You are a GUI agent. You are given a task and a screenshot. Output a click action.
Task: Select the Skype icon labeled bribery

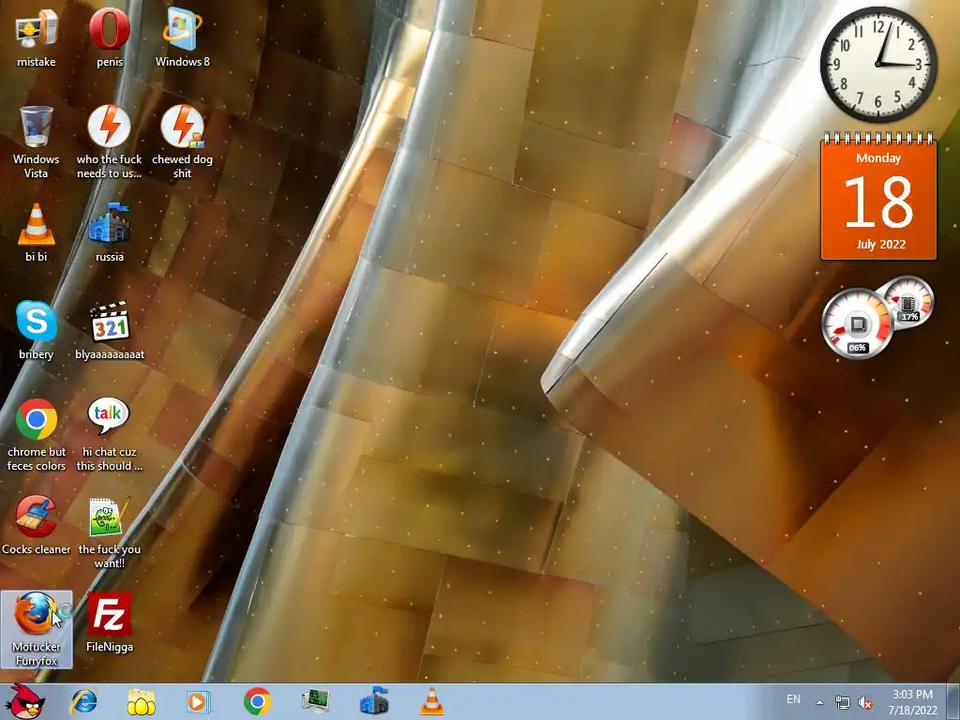[37, 321]
